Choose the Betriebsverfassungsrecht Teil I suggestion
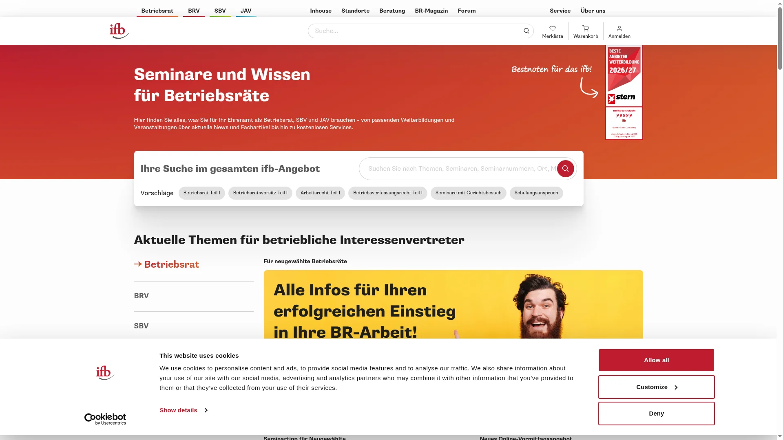Image resolution: width=783 pixels, height=440 pixels. 387,193
